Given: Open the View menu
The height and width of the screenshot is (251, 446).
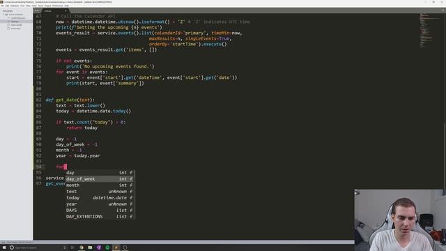Looking at the screenshot, I should click(28, 6).
